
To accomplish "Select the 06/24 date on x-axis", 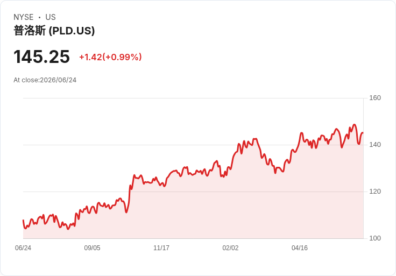I will pyautogui.click(x=23, y=248).
